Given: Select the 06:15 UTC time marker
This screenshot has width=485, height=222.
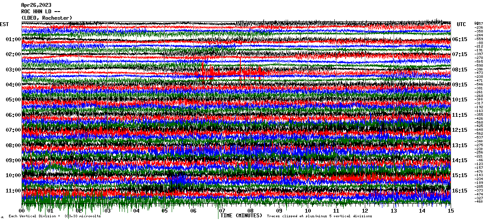Looking at the screenshot, I should pyautogui.click(x=460, y=39).
